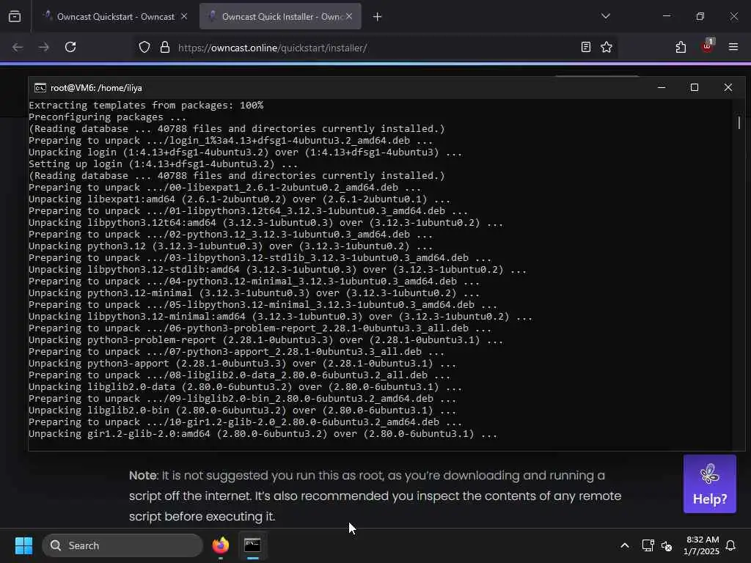Open the terminal app in taskbar
The height and width of the screenshot is (563, 751).
pos(252,545)
